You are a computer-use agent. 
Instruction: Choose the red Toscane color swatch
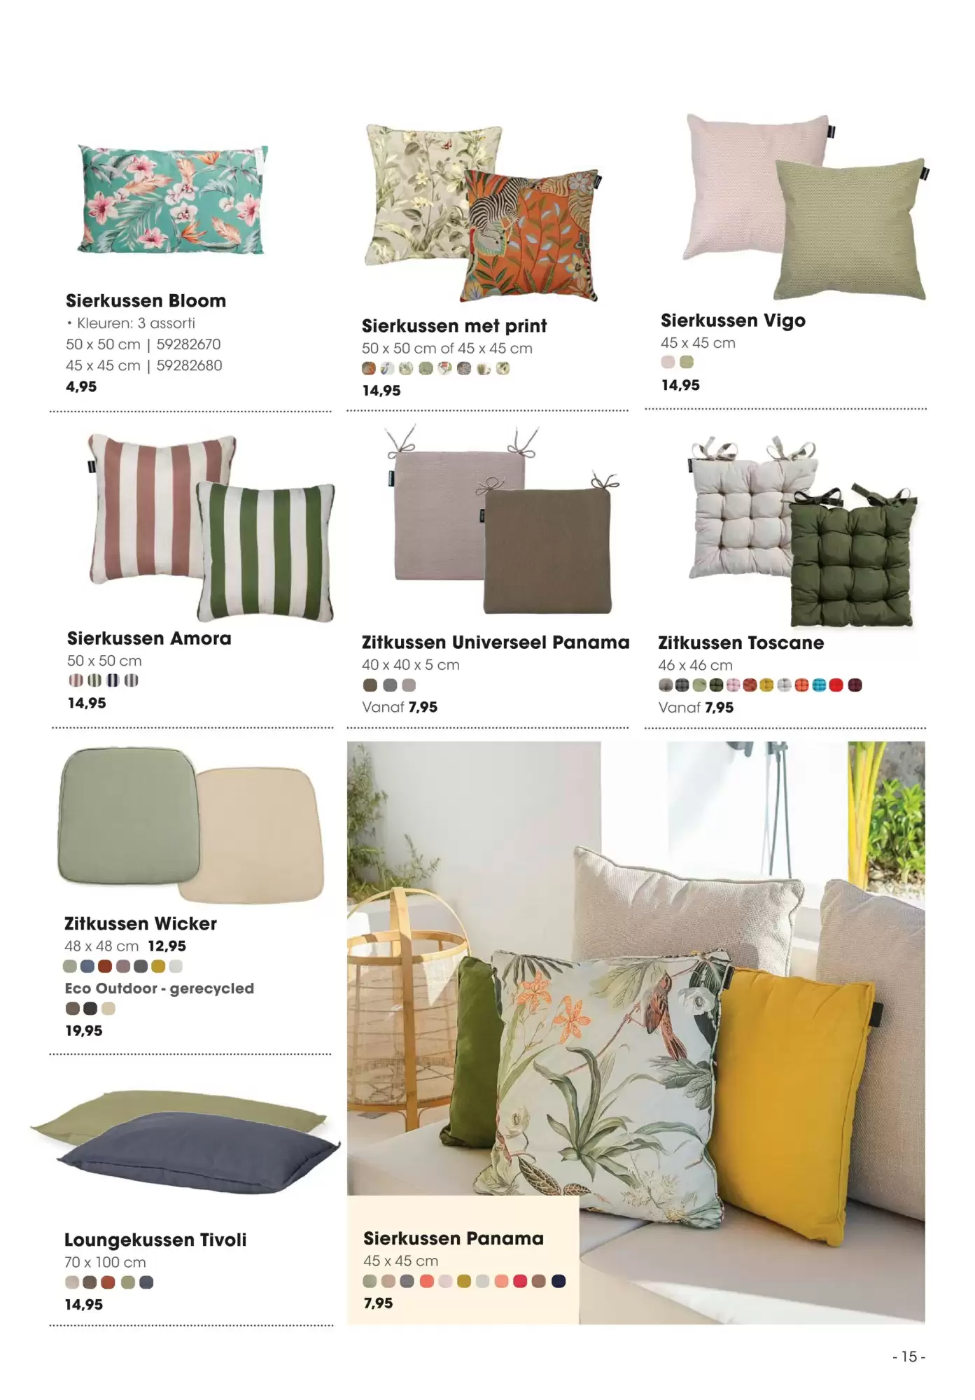836,685
